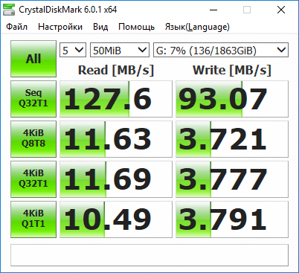Start the 4KiB Q8T8 test

(x=33, y=139)
